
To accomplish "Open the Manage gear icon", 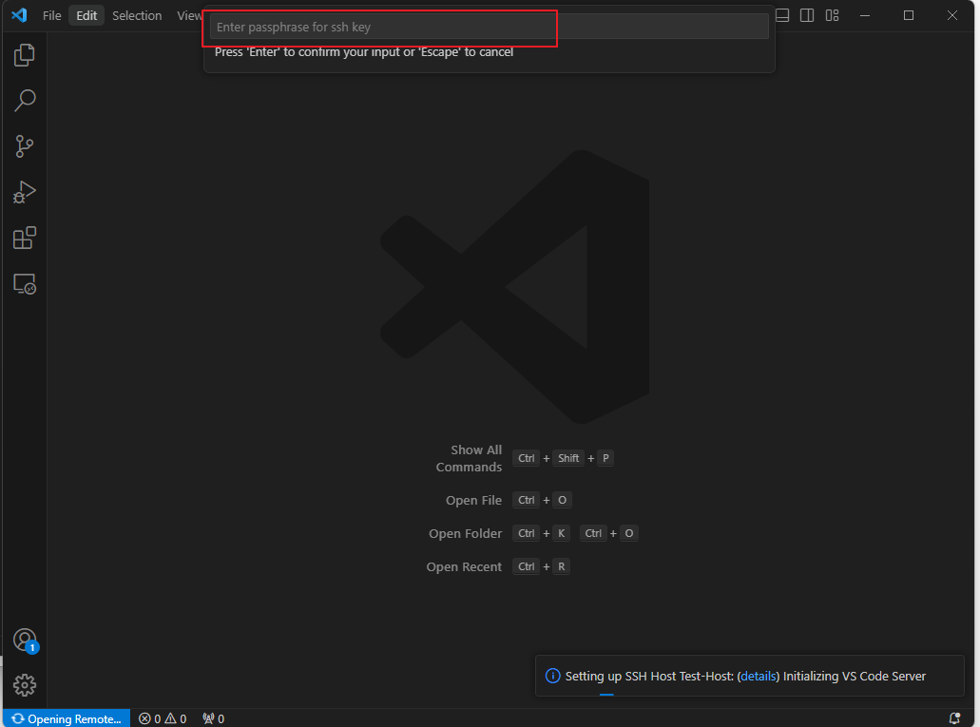I will coord(25,685).
